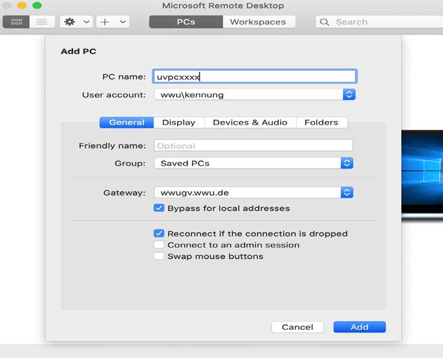
Task: Click the Windows desktop thumbnail
Action: 422,173
